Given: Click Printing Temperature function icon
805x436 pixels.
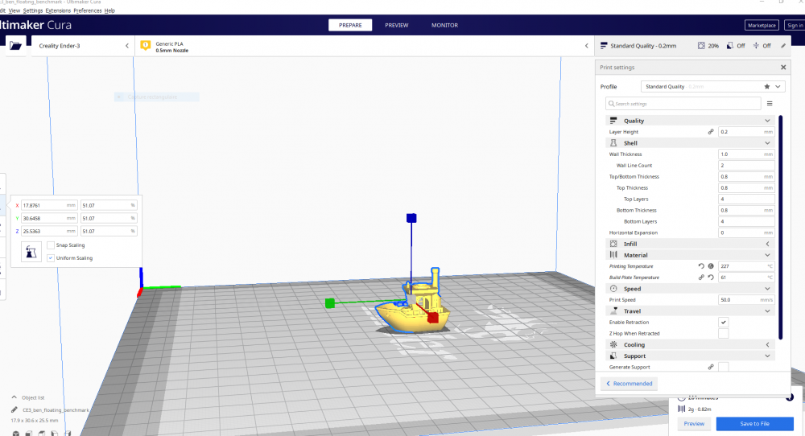Looking at the screenshot, I should click(711, 266).
